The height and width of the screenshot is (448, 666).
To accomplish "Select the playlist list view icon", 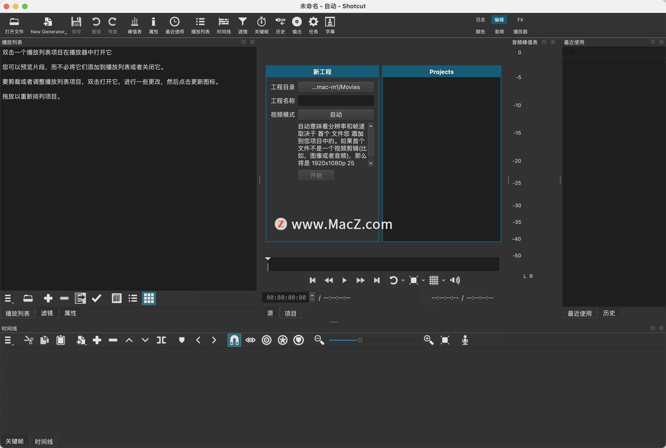I will point(133,298).
